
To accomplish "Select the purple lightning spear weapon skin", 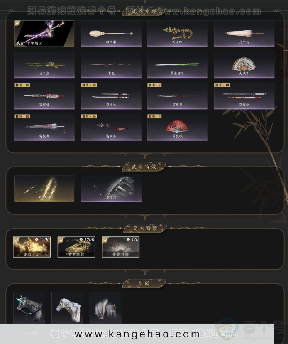I will click(x=44, y=34).
